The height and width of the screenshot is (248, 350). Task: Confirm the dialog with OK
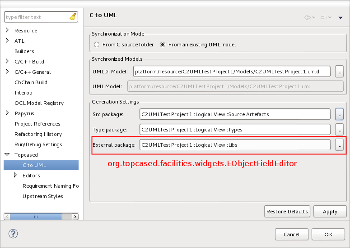click(x=328, y=234)
